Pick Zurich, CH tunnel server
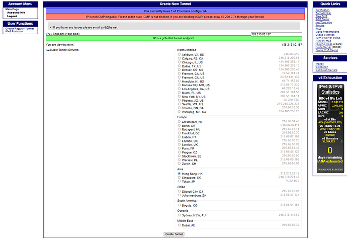 tap(179, 164)
